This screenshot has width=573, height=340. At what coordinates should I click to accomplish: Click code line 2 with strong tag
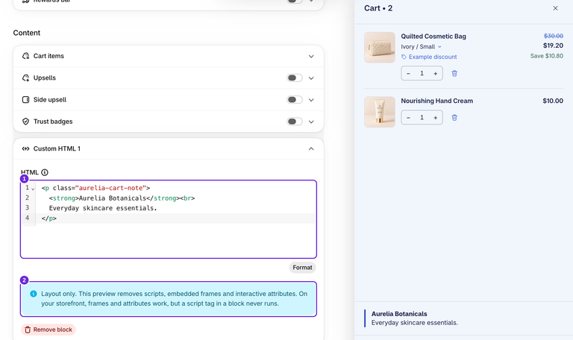click(x=122, y=198)
